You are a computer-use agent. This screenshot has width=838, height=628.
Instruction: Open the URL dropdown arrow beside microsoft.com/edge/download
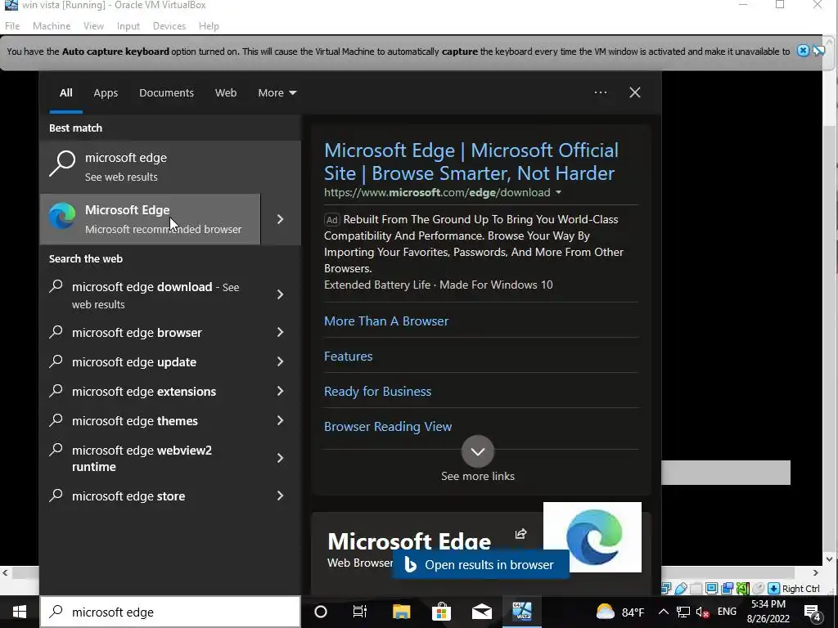tap(558, 193)
